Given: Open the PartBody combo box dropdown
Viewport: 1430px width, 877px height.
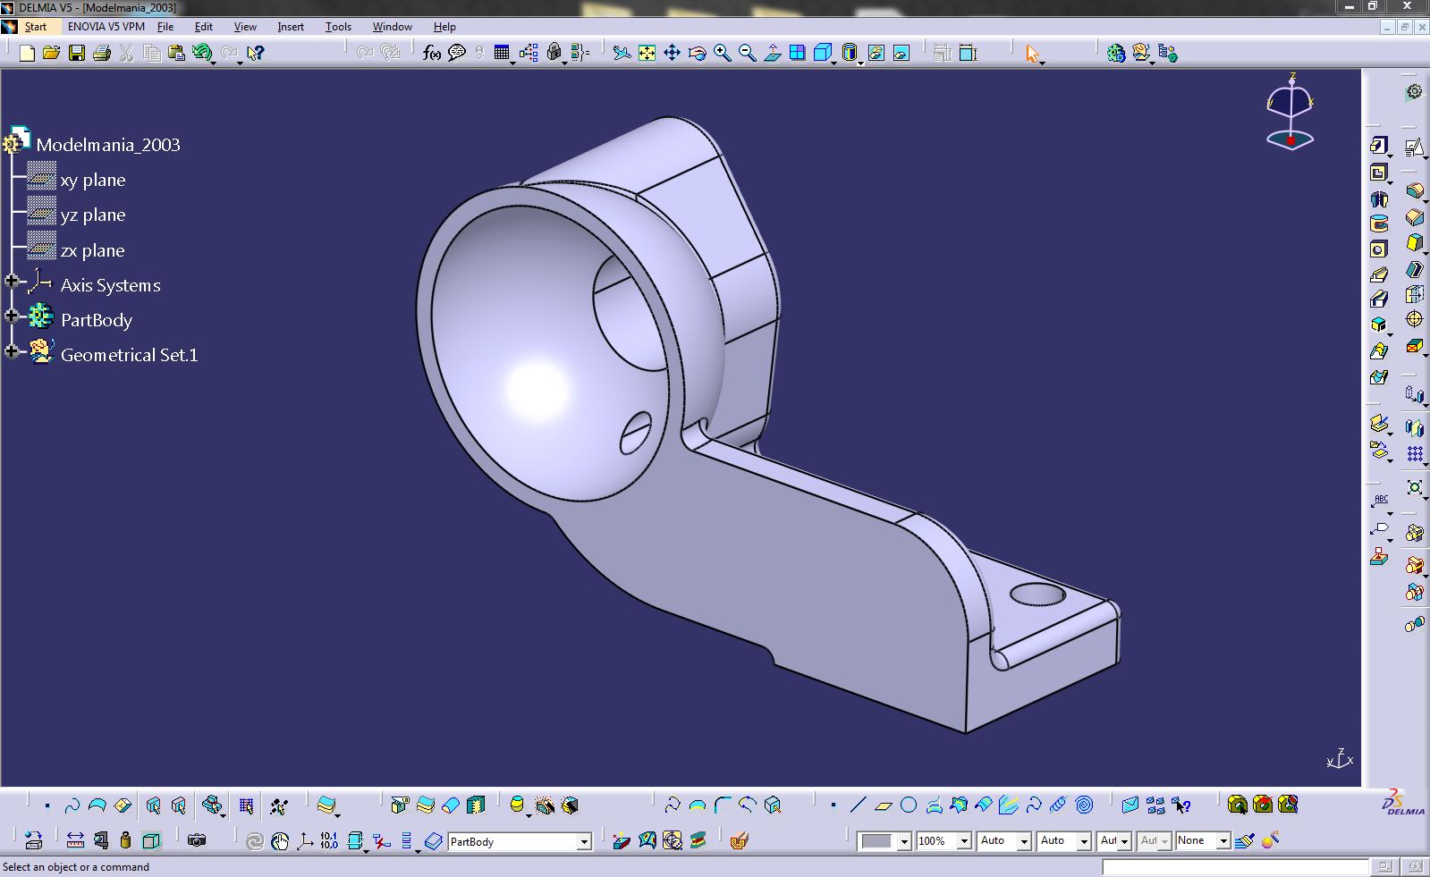Looking at the screenshot, I should point(583,841).
